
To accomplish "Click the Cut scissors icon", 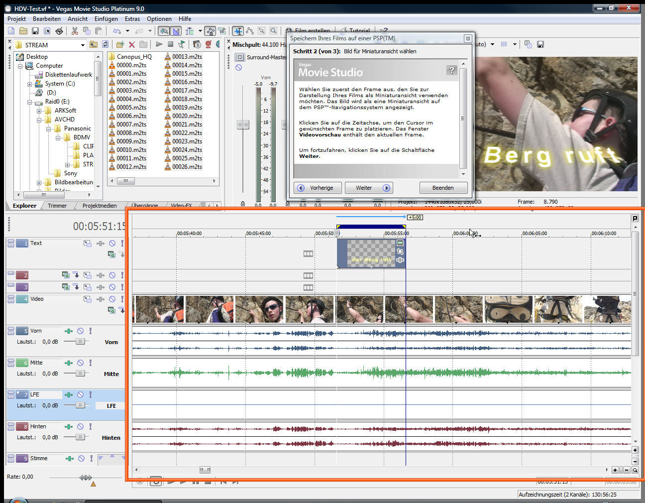I will (75, 31).
